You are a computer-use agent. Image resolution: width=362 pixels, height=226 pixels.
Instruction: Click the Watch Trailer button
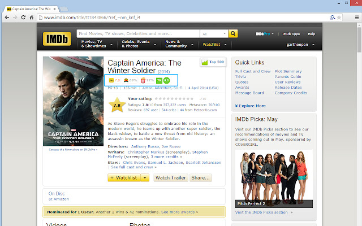click(x=171, y=178)
